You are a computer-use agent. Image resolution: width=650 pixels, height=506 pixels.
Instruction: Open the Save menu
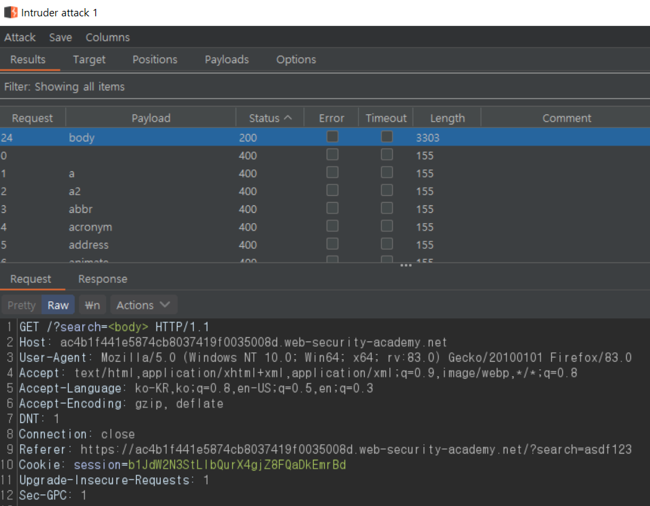point(61,37)
